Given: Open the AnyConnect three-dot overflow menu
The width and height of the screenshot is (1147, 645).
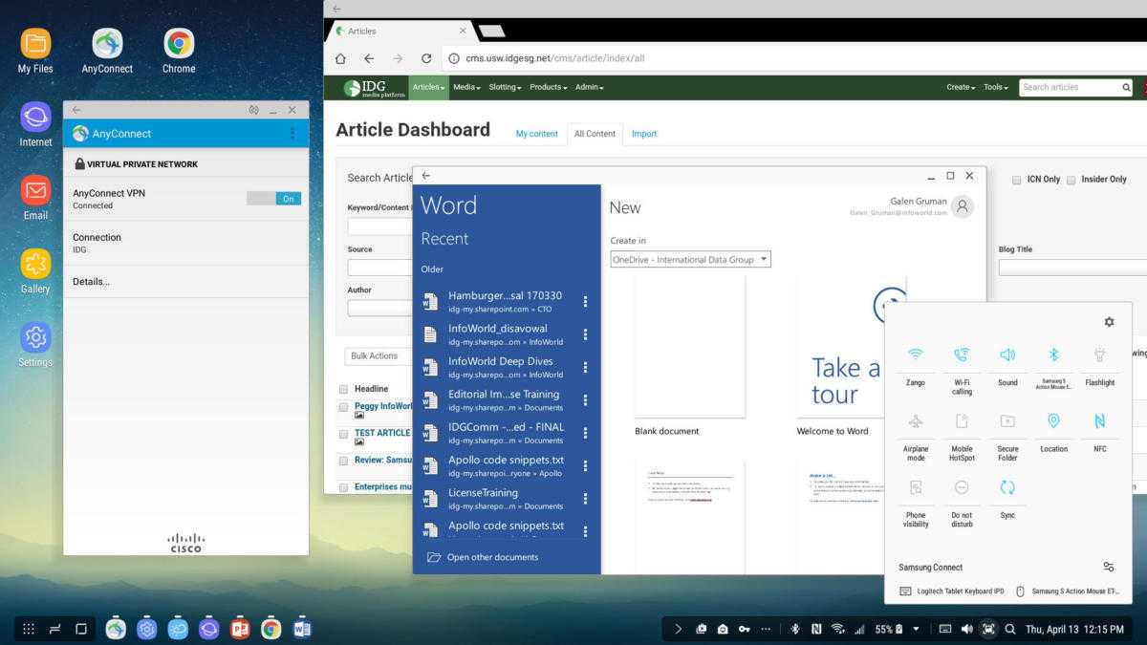Looking at the screenshot, I should click(x=292, y=134).
